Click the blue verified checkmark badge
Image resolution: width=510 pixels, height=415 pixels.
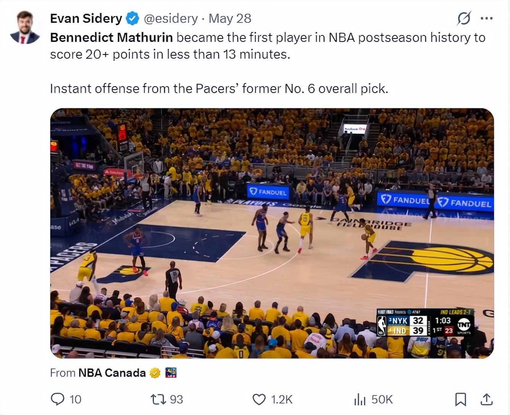132,18
